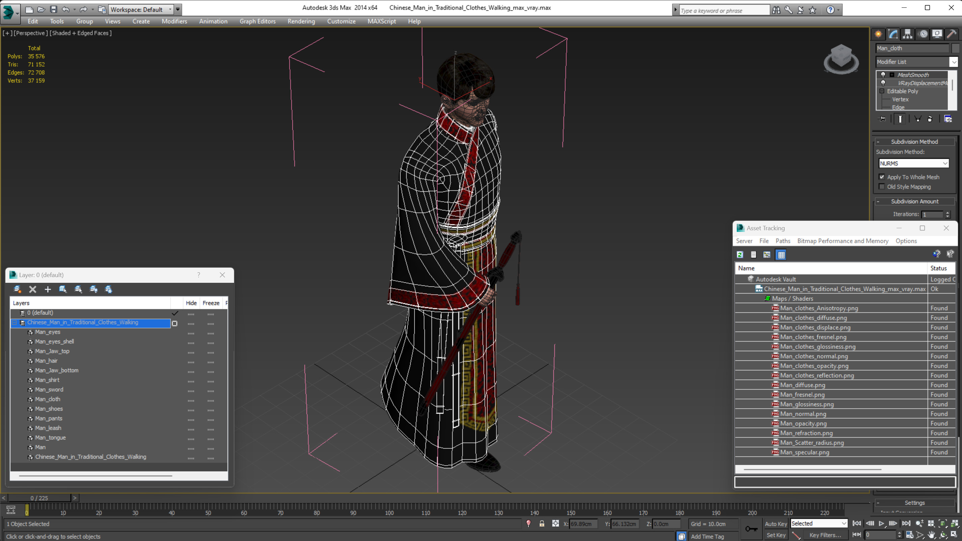Click the binoculars search icon
The height and width of the screenshot is (541, 962).
point(777,10)
